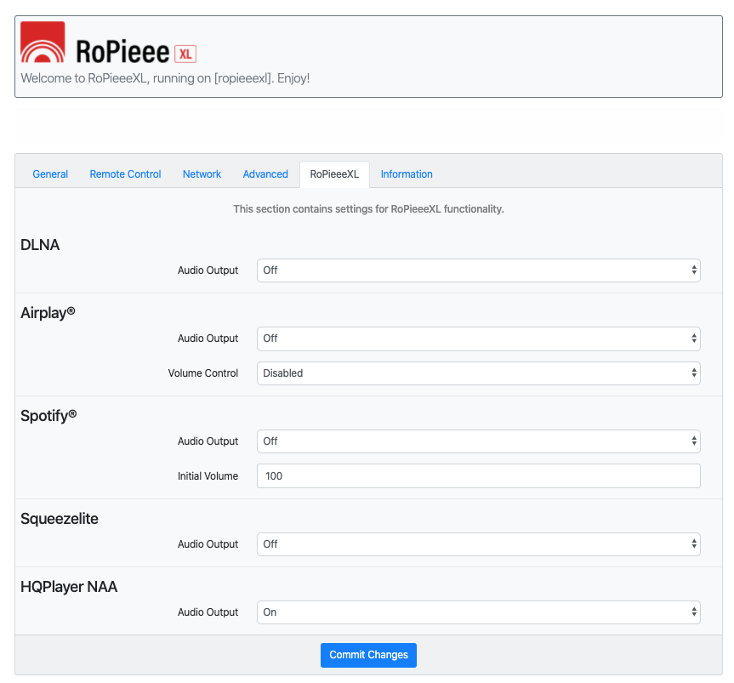Viewport: 734px width, 683px height.
Task: Open the General tab
Action: click(50, 174)
